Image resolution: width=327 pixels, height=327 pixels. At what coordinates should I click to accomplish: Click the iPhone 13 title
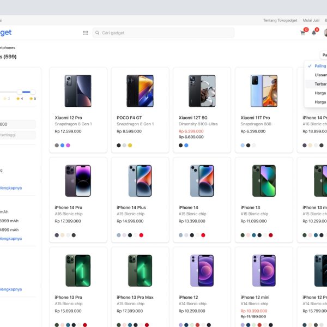(250, 208)
